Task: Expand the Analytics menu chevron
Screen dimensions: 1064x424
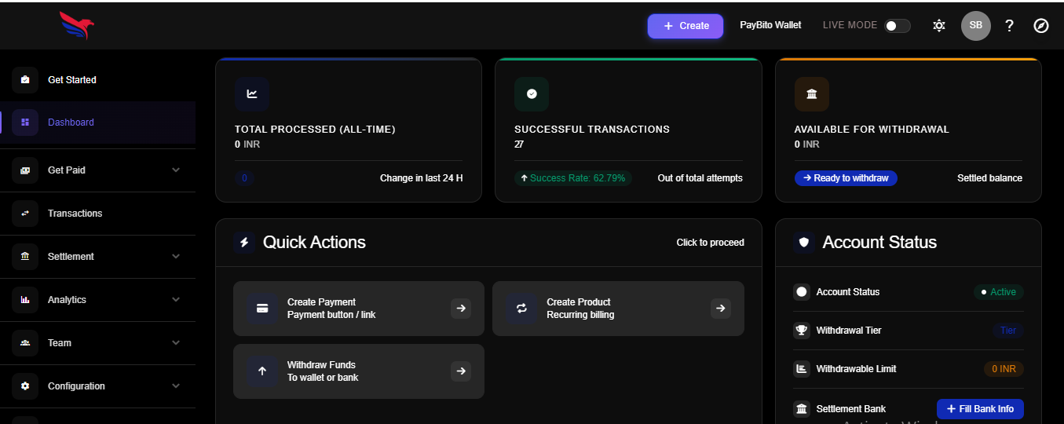Action: click(x=176, y=300)
